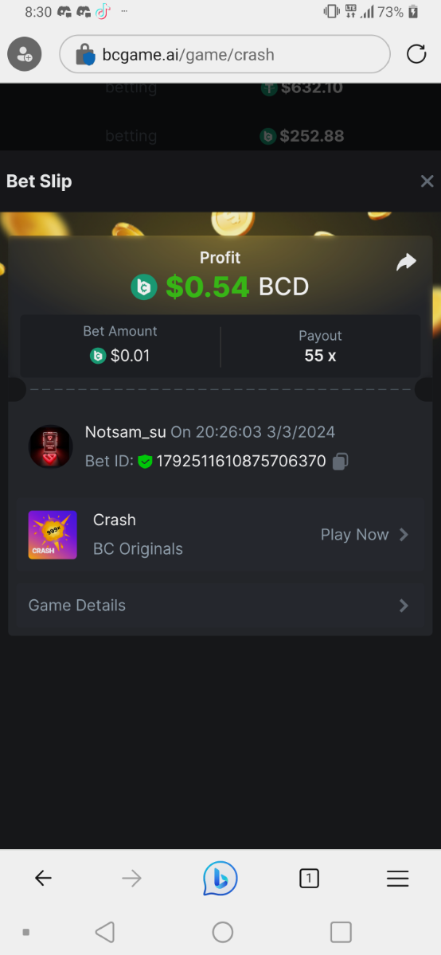Tap the Game Details chevron arrow

tap(404, 606)
